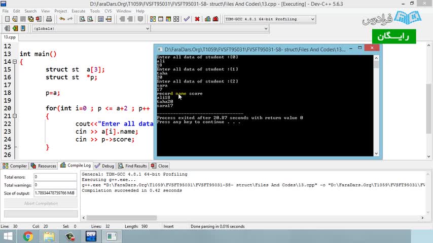433x243 pixels.
Task: Open the Window menu
Action: (x=123, y=11)
